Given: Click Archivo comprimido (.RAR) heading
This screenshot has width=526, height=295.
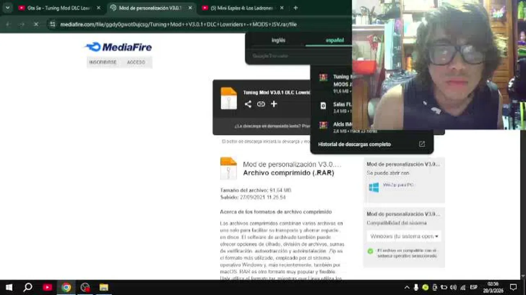Looking at the screenshot, I should 288,173.
